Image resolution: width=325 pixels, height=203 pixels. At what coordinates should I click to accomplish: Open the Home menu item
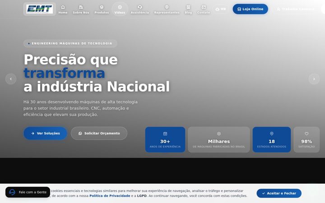point(63,9)
